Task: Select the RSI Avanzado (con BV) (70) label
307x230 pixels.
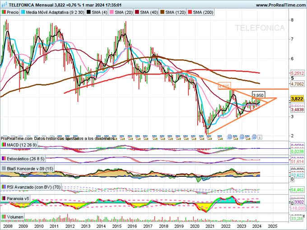Action: [34, 187]
